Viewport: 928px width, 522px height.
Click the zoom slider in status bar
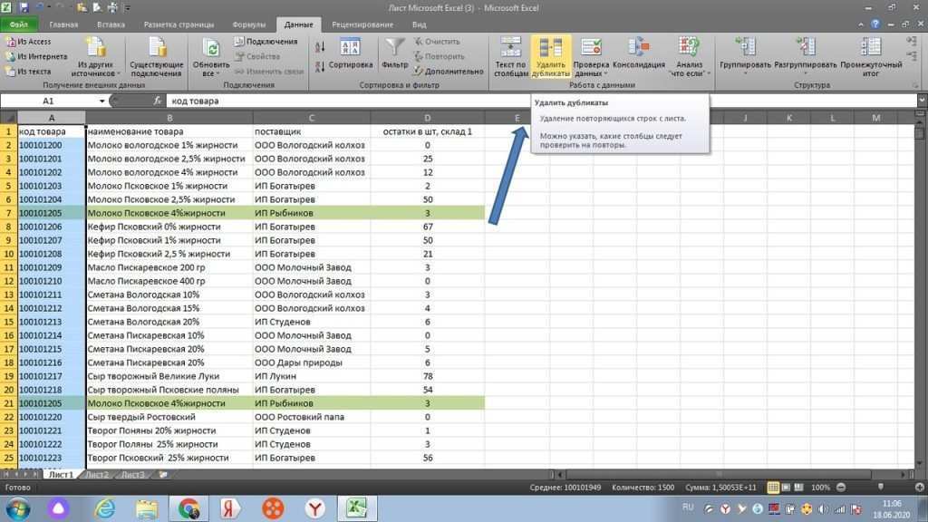pyautogui.click(x=878, y=488)
